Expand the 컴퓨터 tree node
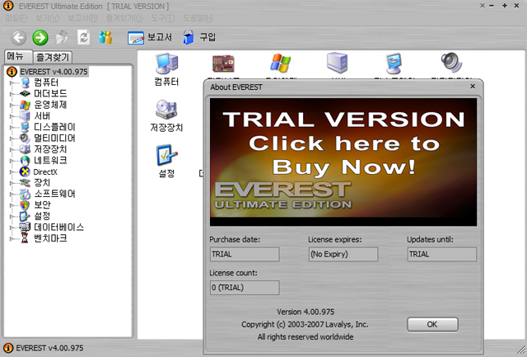 click(x=12, y=82)
